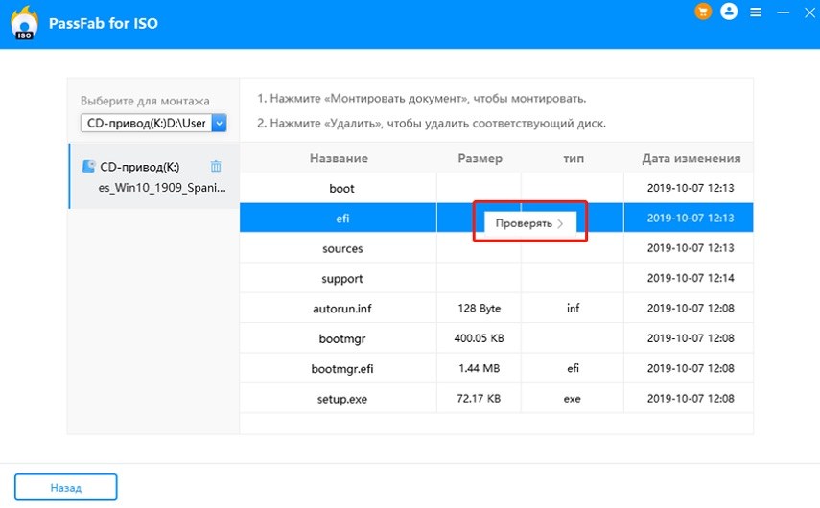820x508 pixels.
Task: Select the setup.exe file row
Action: (342, 398)
